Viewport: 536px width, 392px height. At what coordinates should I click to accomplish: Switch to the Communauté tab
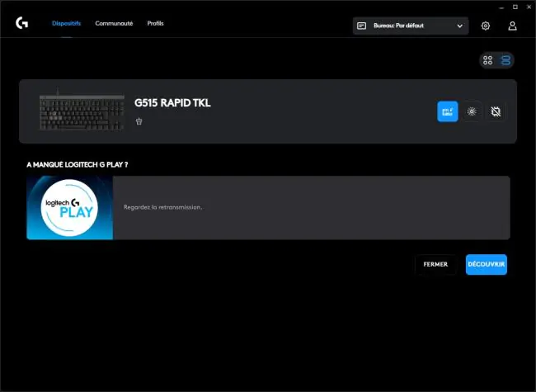[114, 23]
